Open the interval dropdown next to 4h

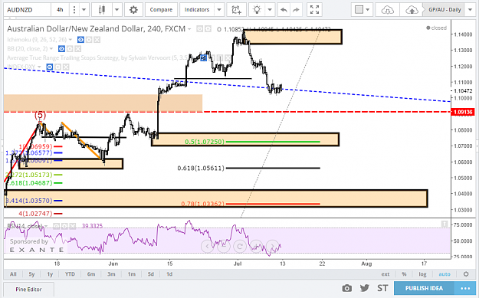point(84,10)
